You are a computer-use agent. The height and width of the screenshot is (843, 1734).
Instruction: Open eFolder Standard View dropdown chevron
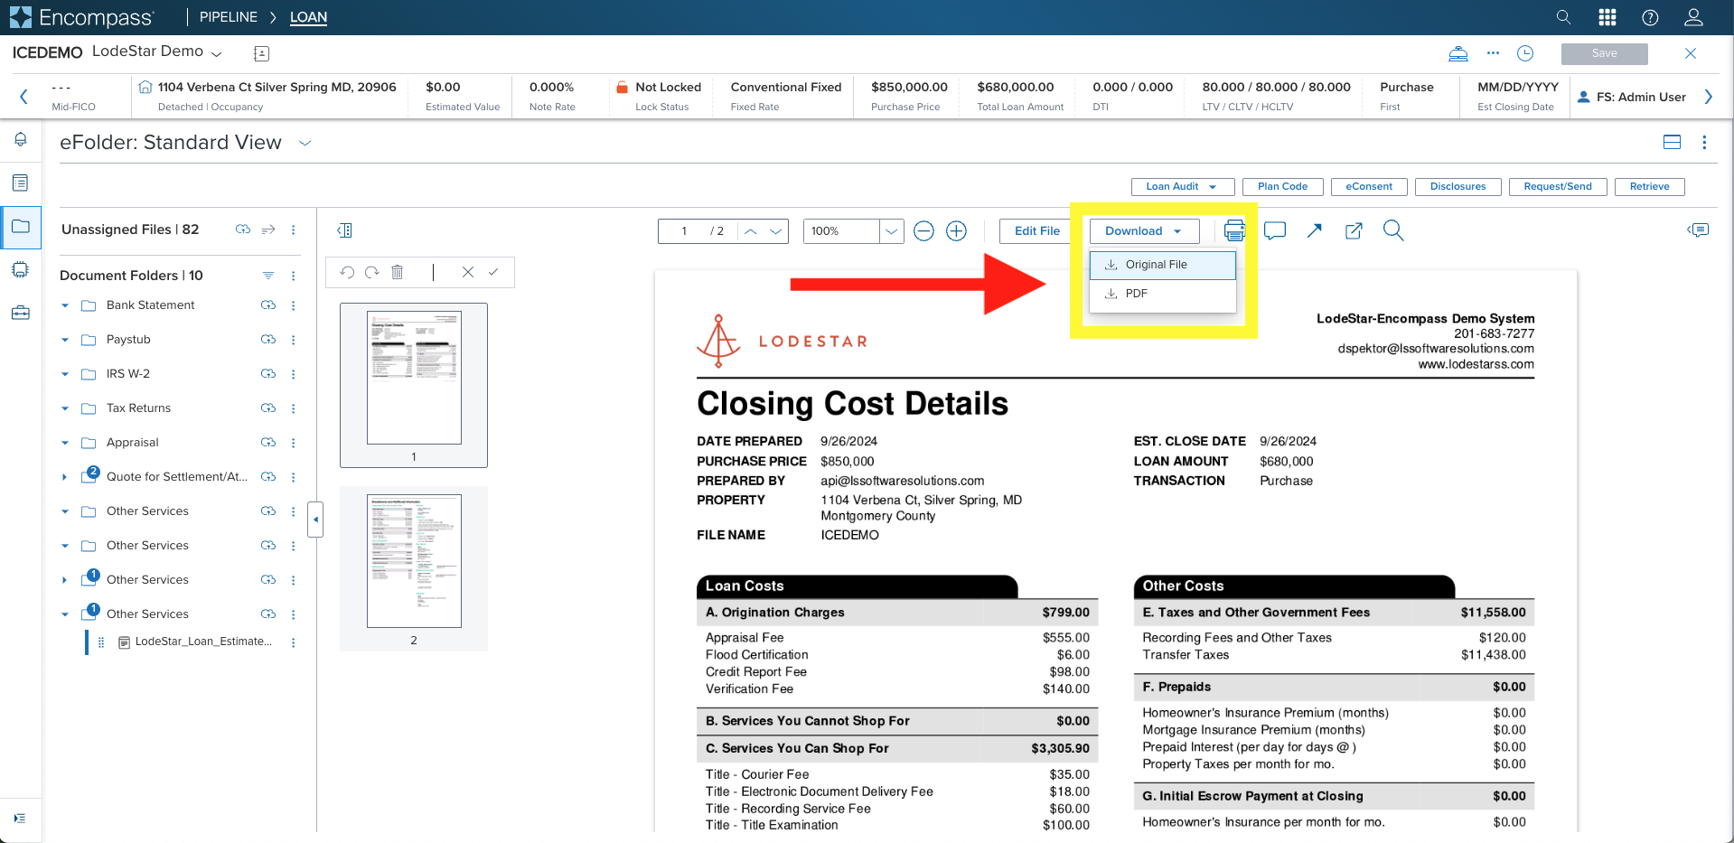(305, 143)
